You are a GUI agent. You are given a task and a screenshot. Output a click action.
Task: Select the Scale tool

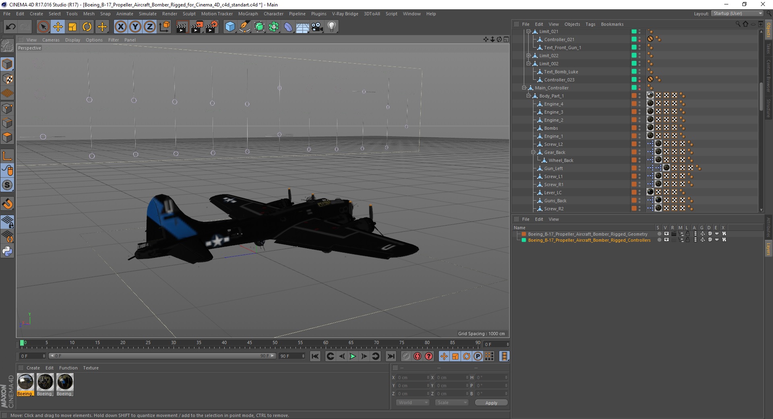pos(72,27)
